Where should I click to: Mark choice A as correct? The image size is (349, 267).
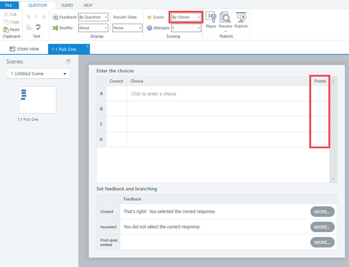pos(116,94)
